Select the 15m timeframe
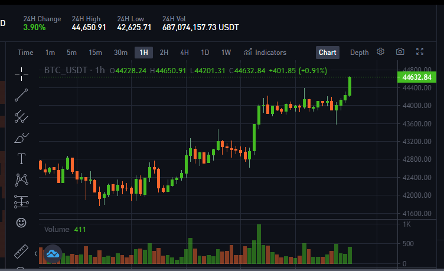This screenshot has width=444, height=271. pos(96,53)
